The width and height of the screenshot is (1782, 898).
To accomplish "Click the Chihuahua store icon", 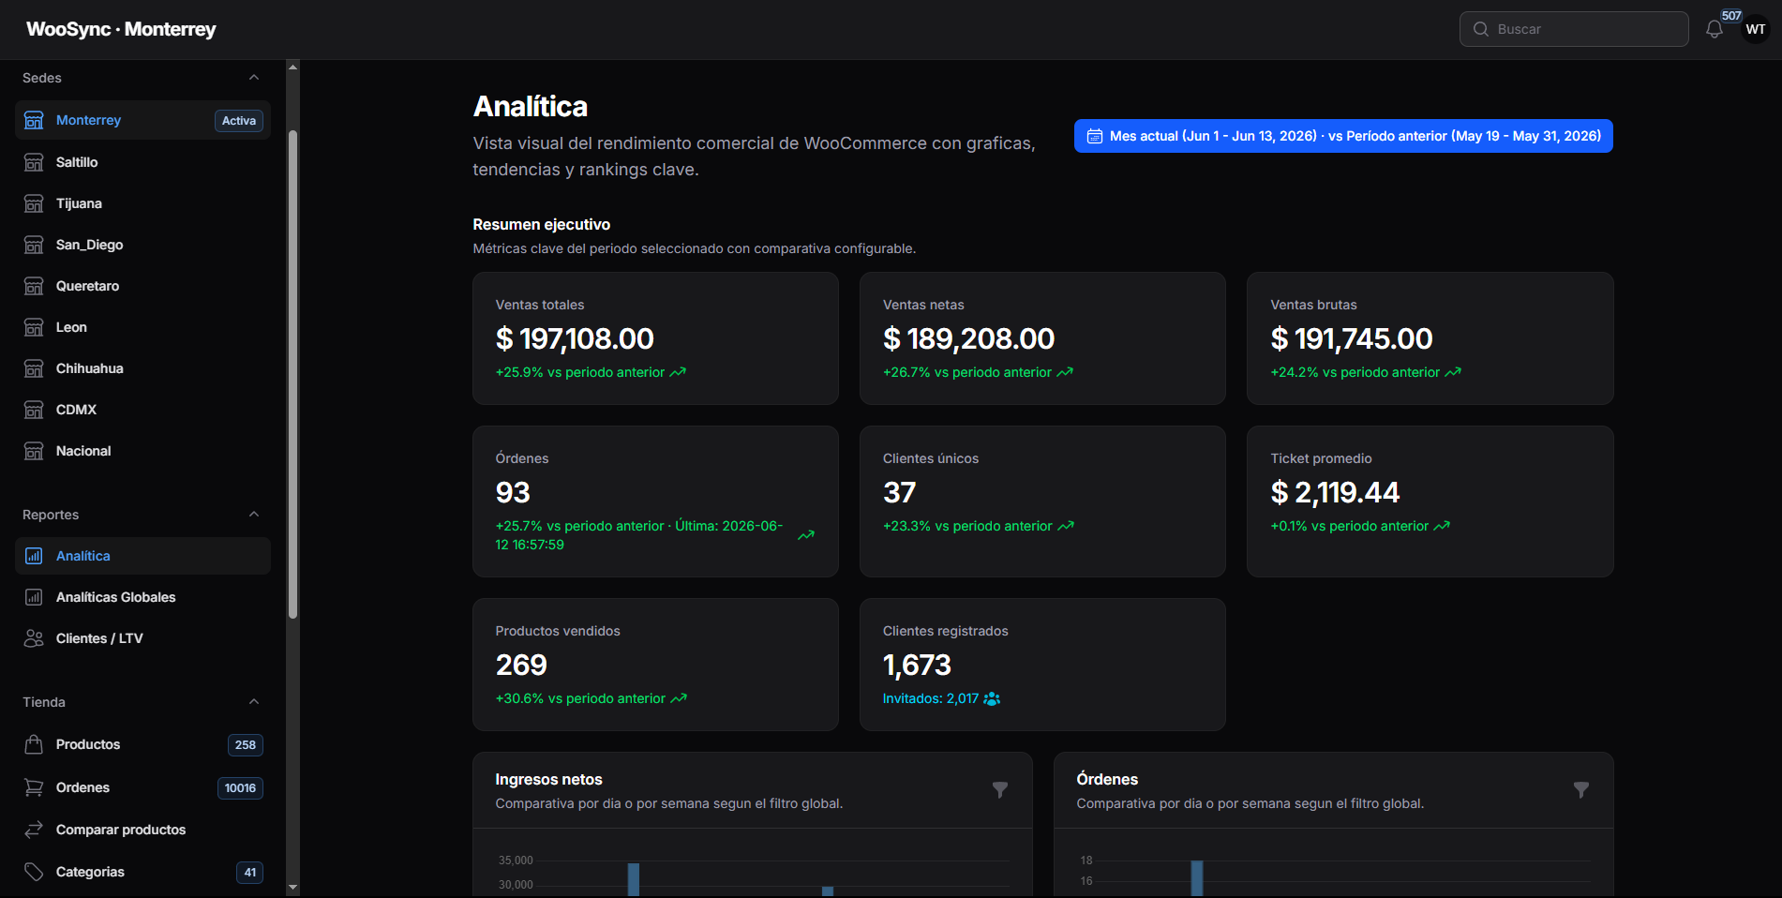I will pyautogui.click(x=34, y=368).
